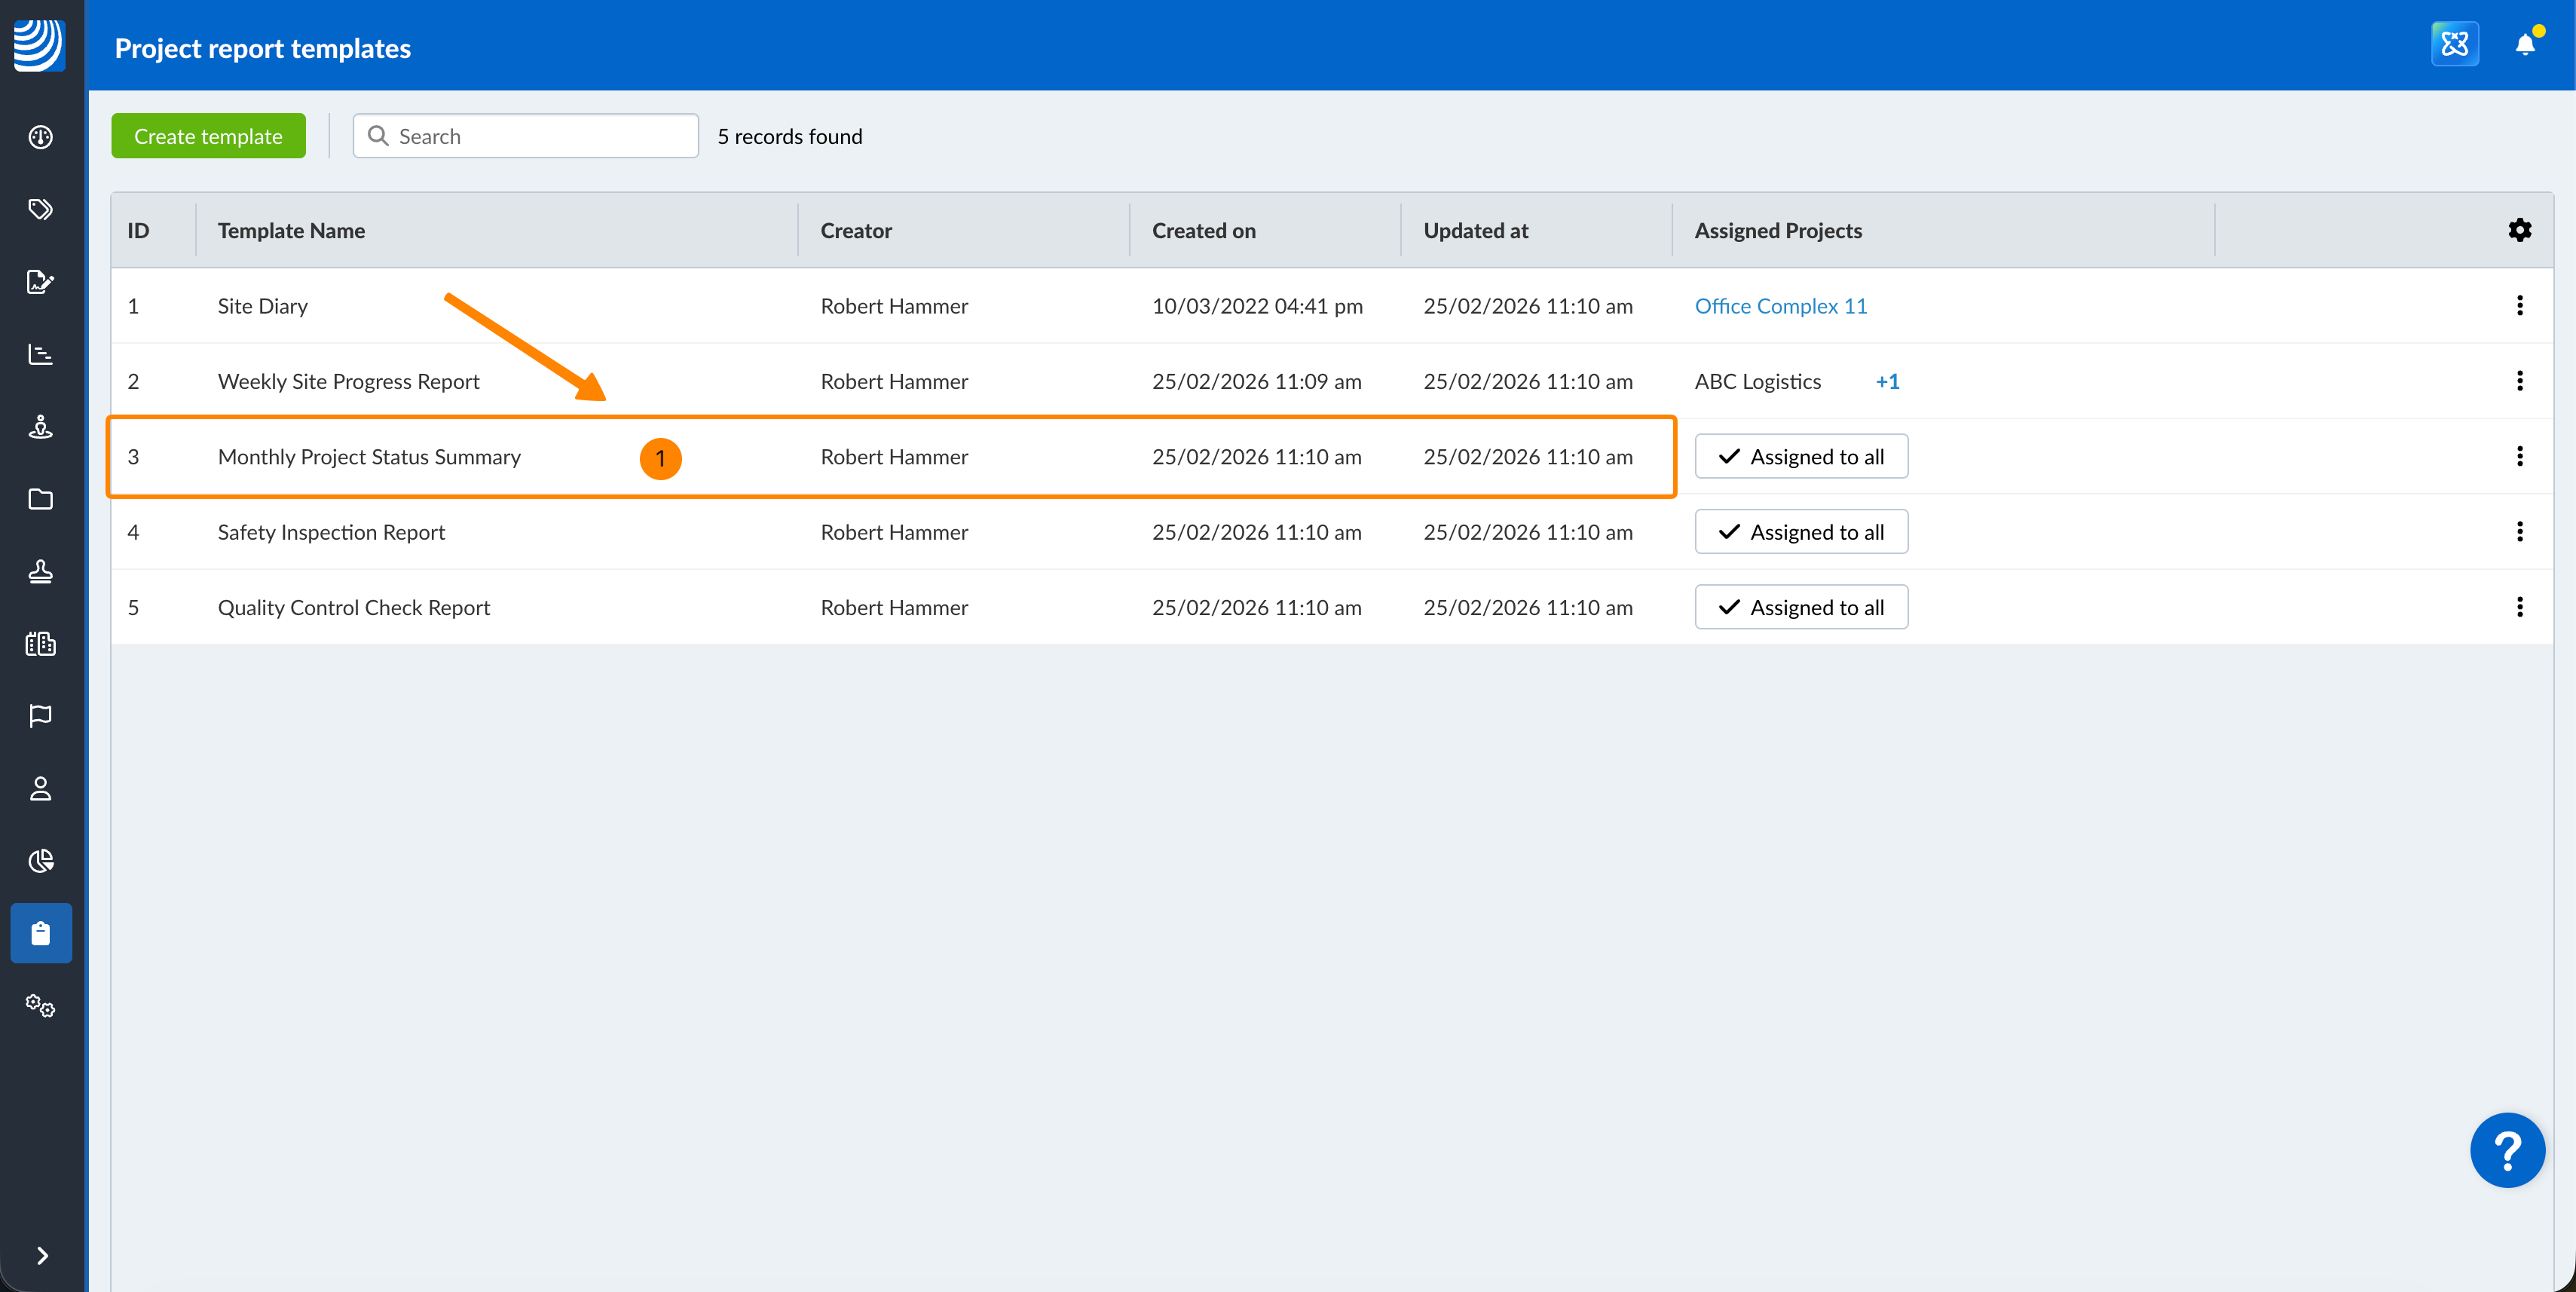Toggle 'Assigned to all' for Safety Inspection Report
Image resolution: width=2576 pixels, height=1292 pixels.
(1800, 532)
